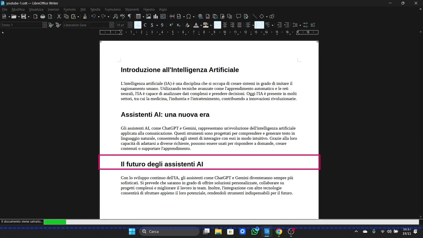Click the heading 'Assistenti AI: una nuova era'

pos(165,115)
